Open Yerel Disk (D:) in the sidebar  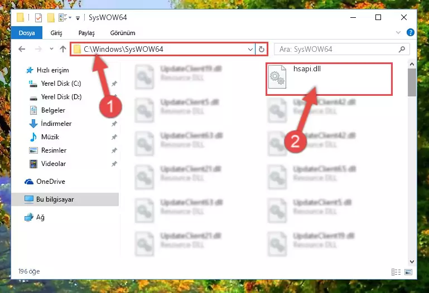click(x=61, y=97)
